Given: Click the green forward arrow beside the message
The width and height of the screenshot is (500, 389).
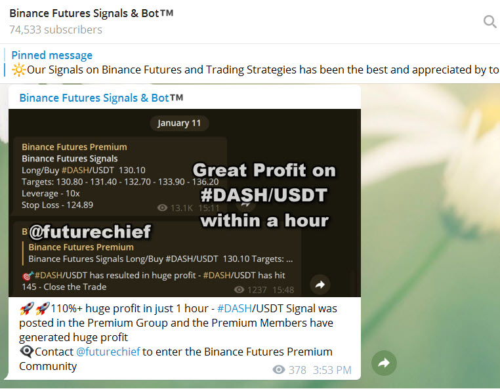Looking at the screenshot, I should tap(384, 363).
